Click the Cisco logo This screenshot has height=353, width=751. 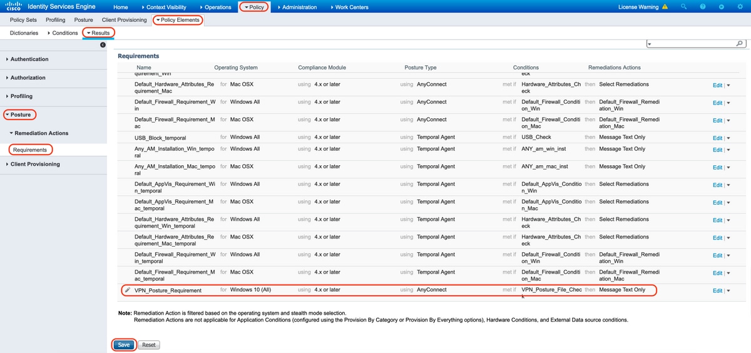click(14, 7)
